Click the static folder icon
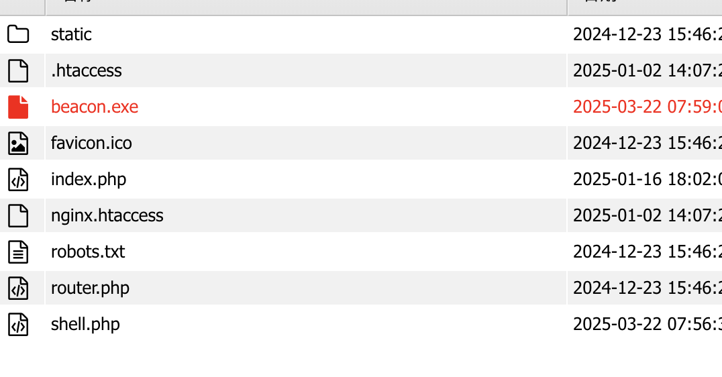 18,34
